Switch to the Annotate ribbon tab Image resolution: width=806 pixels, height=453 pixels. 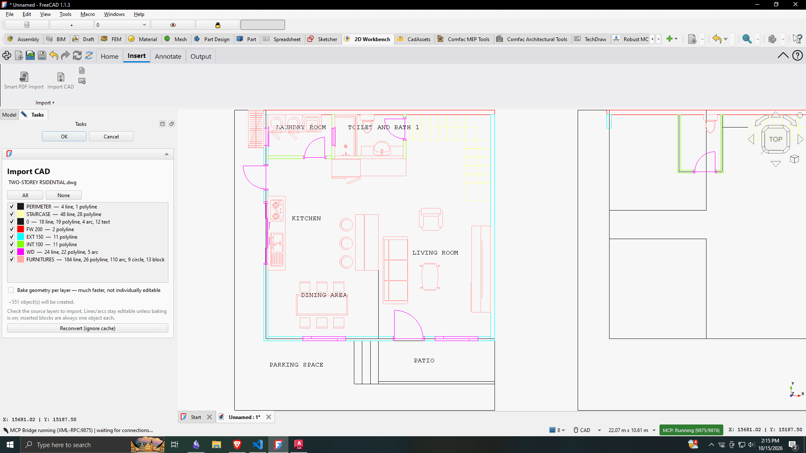(168, 56)
